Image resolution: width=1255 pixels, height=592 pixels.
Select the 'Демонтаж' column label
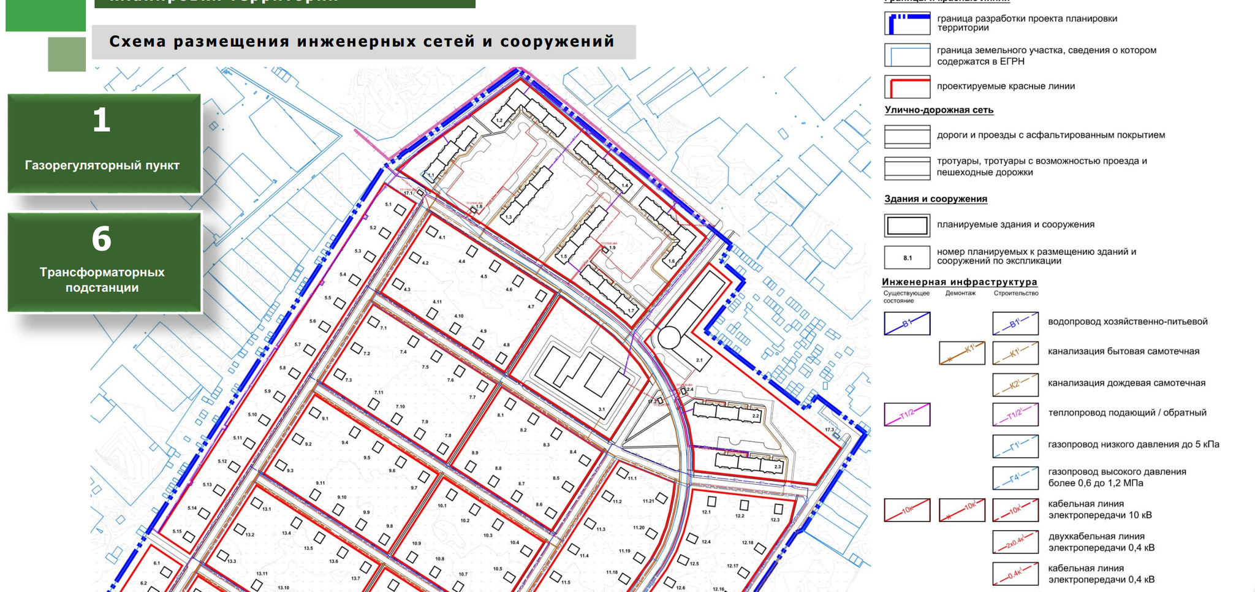tap(960, 294)
